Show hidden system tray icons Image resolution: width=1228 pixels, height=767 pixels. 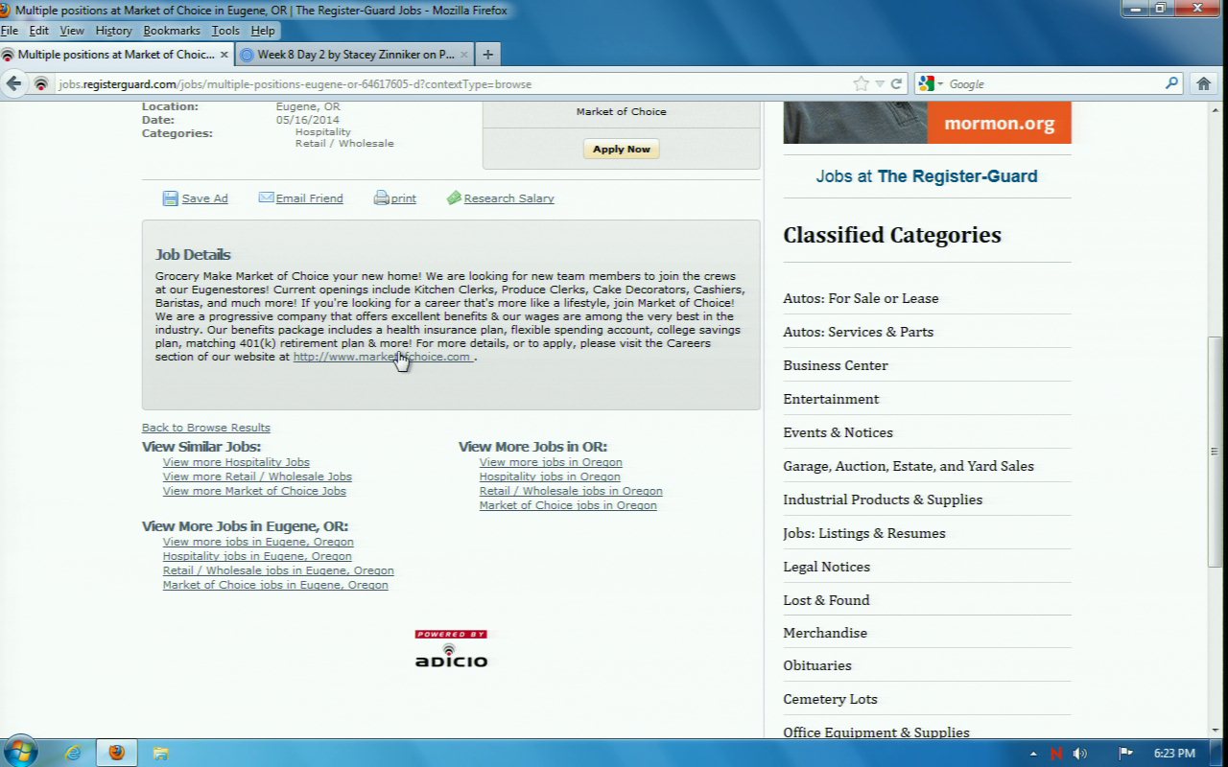(x=1033, y=754)
